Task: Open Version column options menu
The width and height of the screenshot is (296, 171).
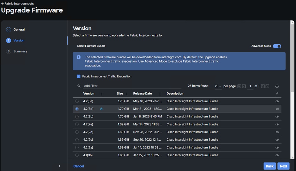Action: point(101,94)
